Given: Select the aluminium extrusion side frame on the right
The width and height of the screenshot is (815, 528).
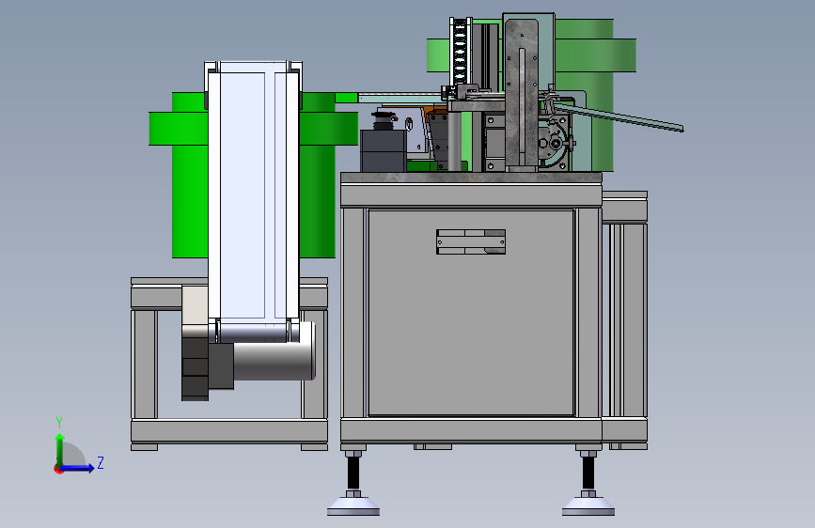Looking at the screenshot, I should point(625,320).
